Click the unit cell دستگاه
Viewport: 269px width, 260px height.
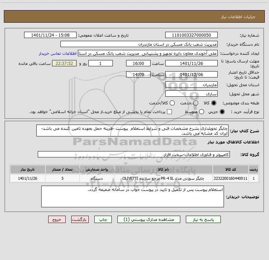click(x=97, y=178)
